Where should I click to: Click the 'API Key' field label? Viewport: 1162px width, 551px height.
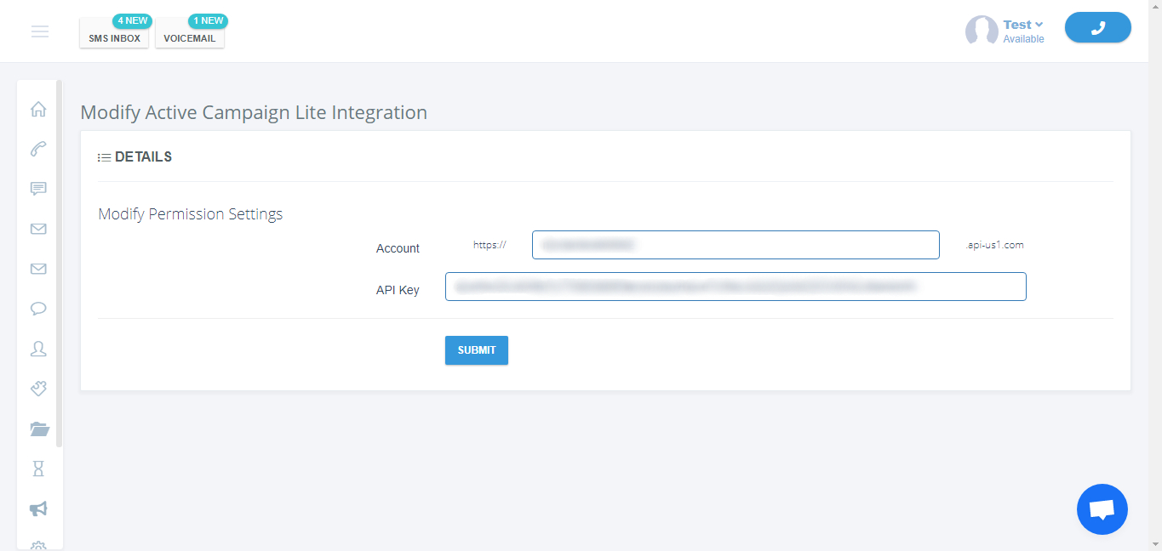tap(398, 290)
